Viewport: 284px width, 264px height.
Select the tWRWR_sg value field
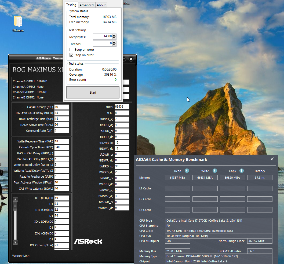pos(122,190)
